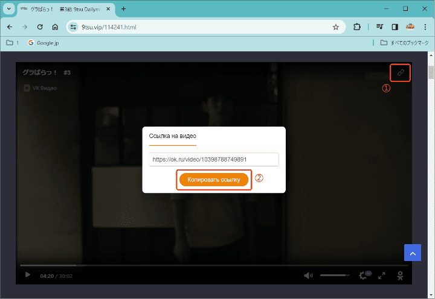View site information icon in address bar
Viewport: 435px width, 299px height.
coord(73,27)
